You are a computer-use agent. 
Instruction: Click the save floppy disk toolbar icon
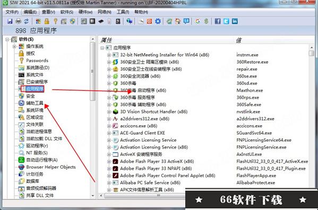10,21
